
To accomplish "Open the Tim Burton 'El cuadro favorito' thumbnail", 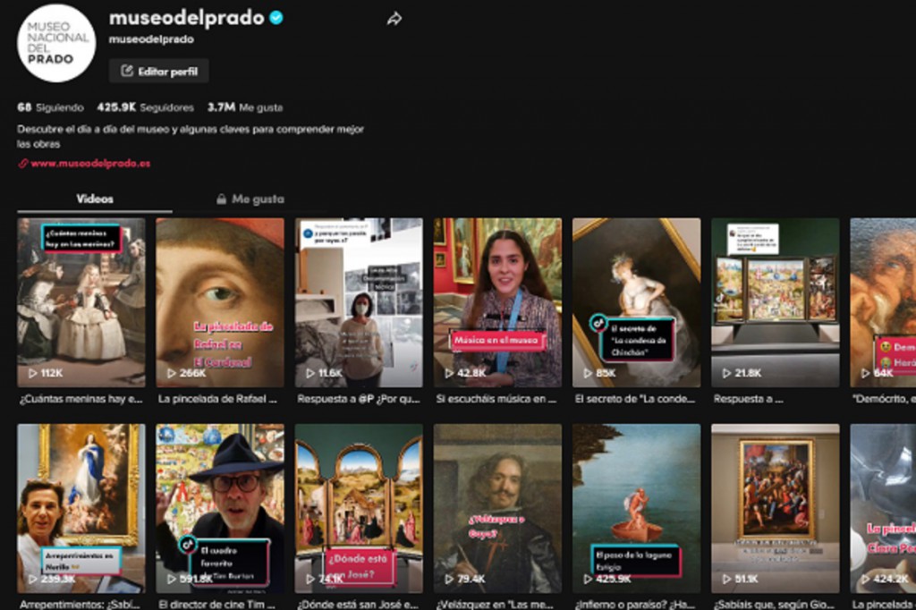I will [220, 508].
